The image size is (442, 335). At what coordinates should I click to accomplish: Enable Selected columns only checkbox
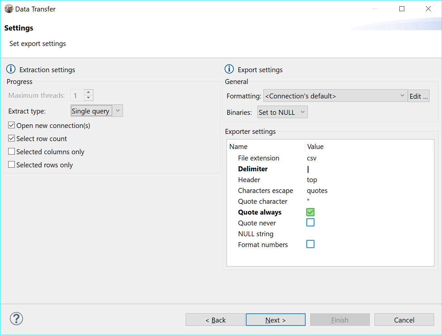point(11,151)
